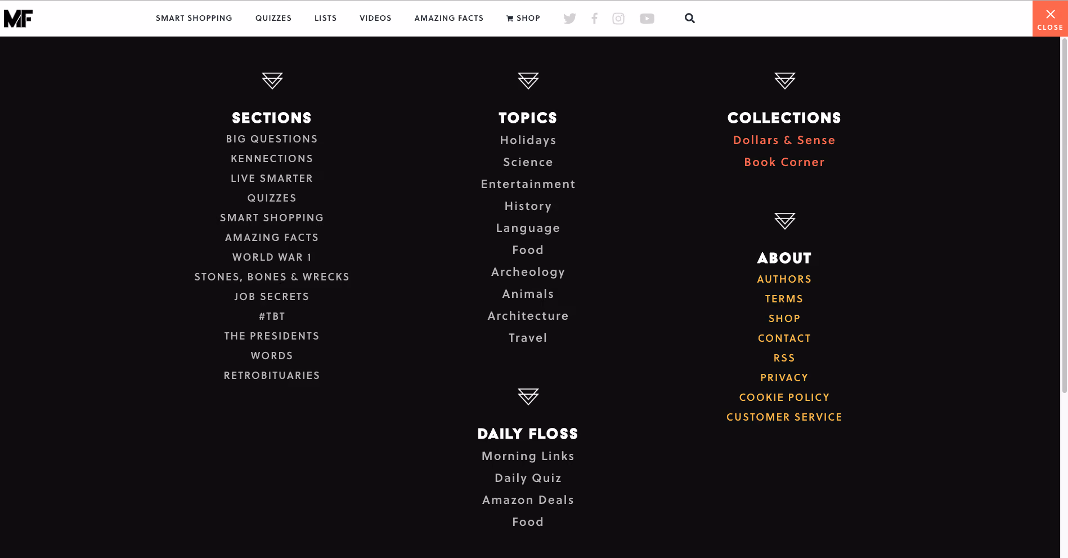Image resolution: width=1068 pixels, height=558 pixels.
Task: Select Architecture topic
Action: click(x=528, y=316)
